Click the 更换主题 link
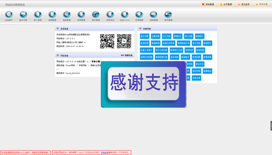Viewport: 272px width, 155px height. click(96, 62)
